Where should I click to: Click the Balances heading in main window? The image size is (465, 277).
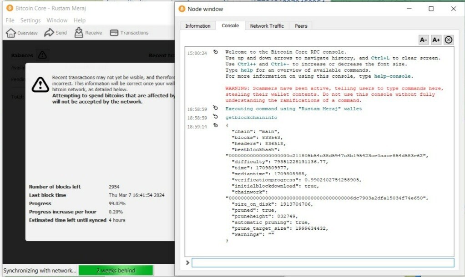click(x=22, y=55)
